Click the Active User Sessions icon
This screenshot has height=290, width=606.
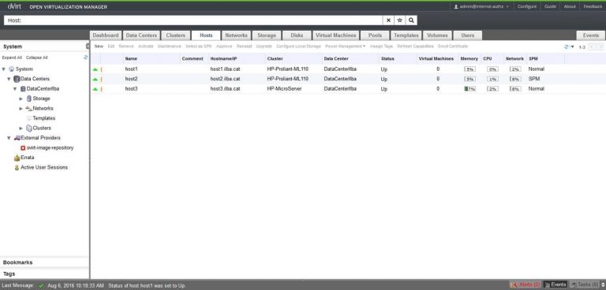[x=17, y=168]
